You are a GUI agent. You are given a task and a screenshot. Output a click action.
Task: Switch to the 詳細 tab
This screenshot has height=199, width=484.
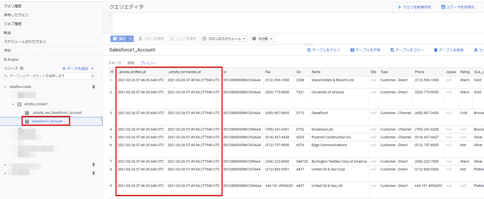(131, 63)
